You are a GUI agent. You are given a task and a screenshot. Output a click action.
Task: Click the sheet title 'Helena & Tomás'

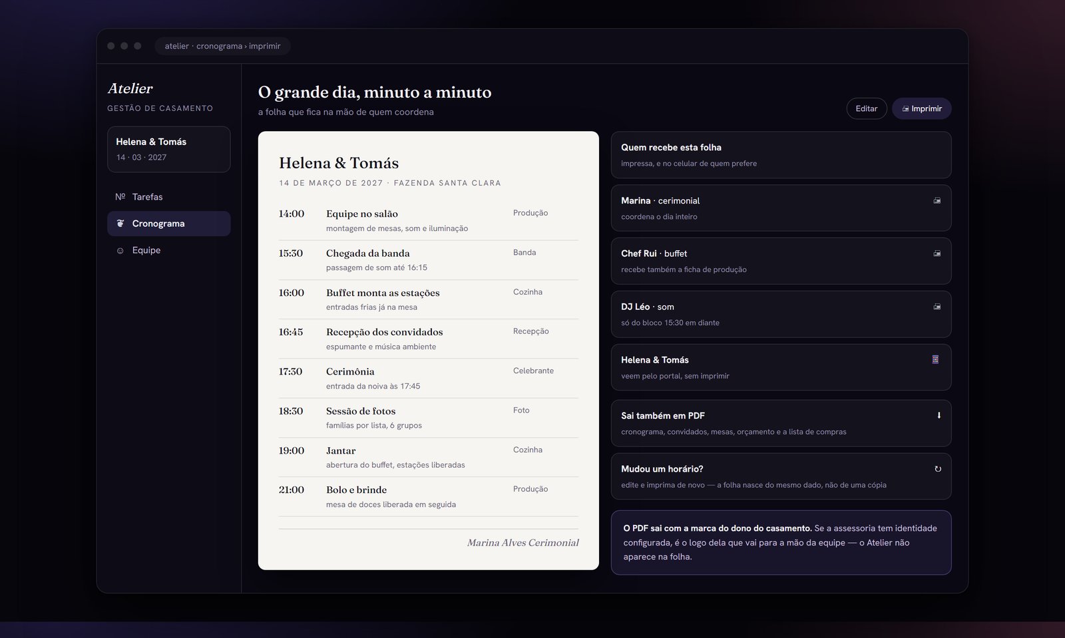(x=339, y=163)
